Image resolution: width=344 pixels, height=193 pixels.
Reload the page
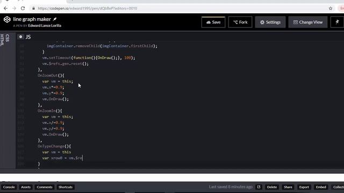pos(23,9)
